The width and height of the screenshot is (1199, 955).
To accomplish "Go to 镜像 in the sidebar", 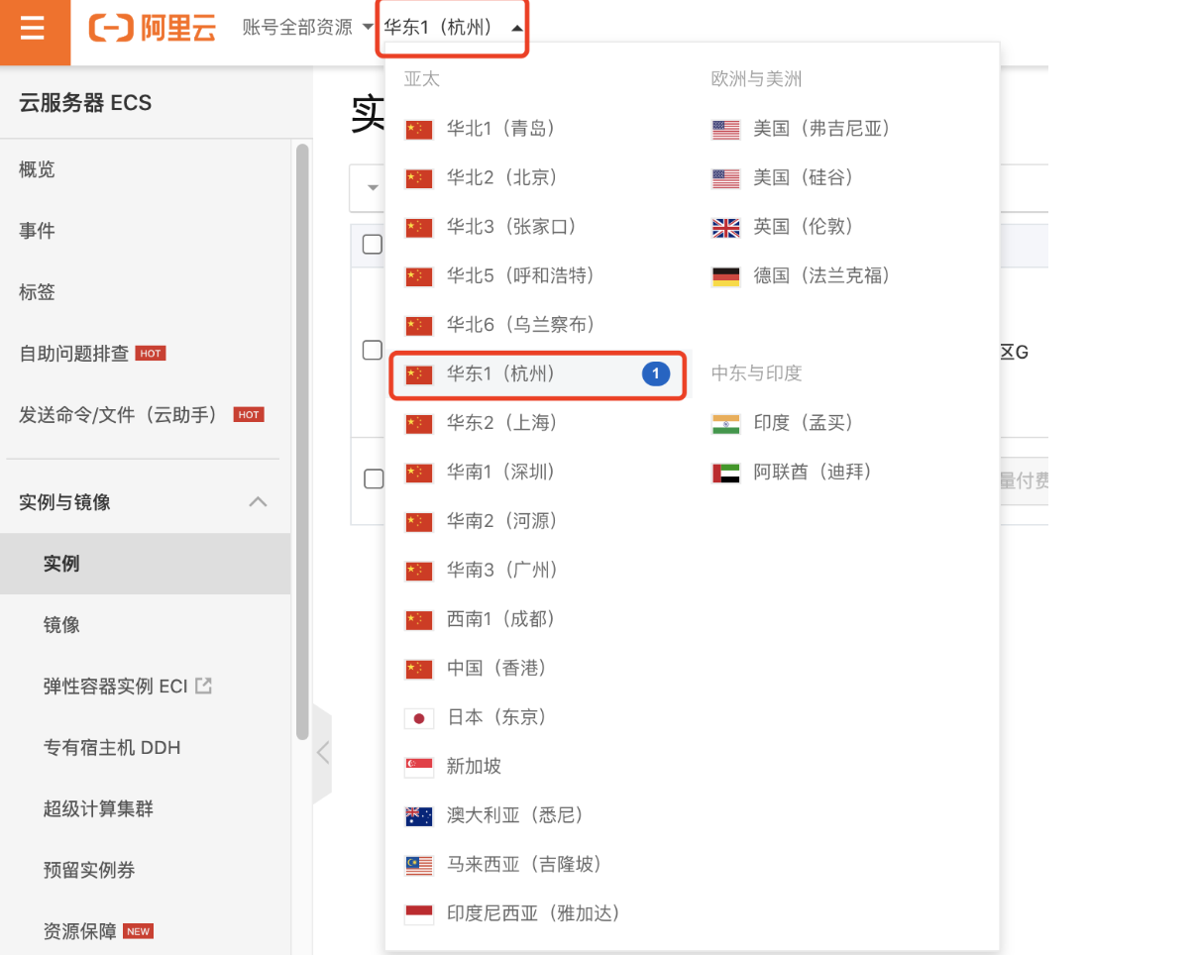I will tap(61, 625).
